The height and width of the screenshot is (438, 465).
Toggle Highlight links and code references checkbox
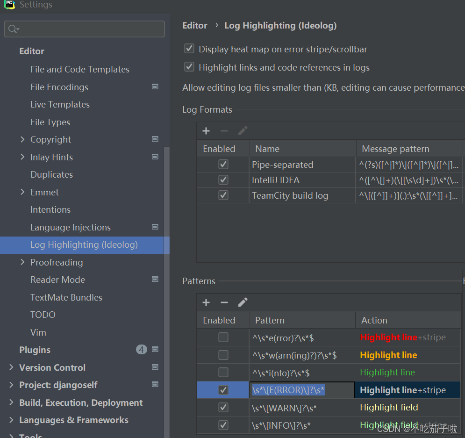click(189, 67)
